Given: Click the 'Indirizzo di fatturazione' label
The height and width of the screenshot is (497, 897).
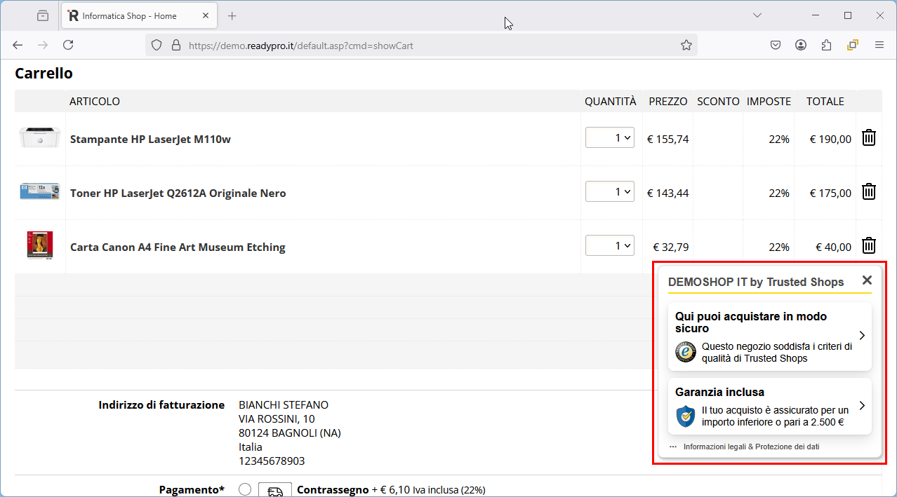Looking at the screenshot, I should 161,404.
